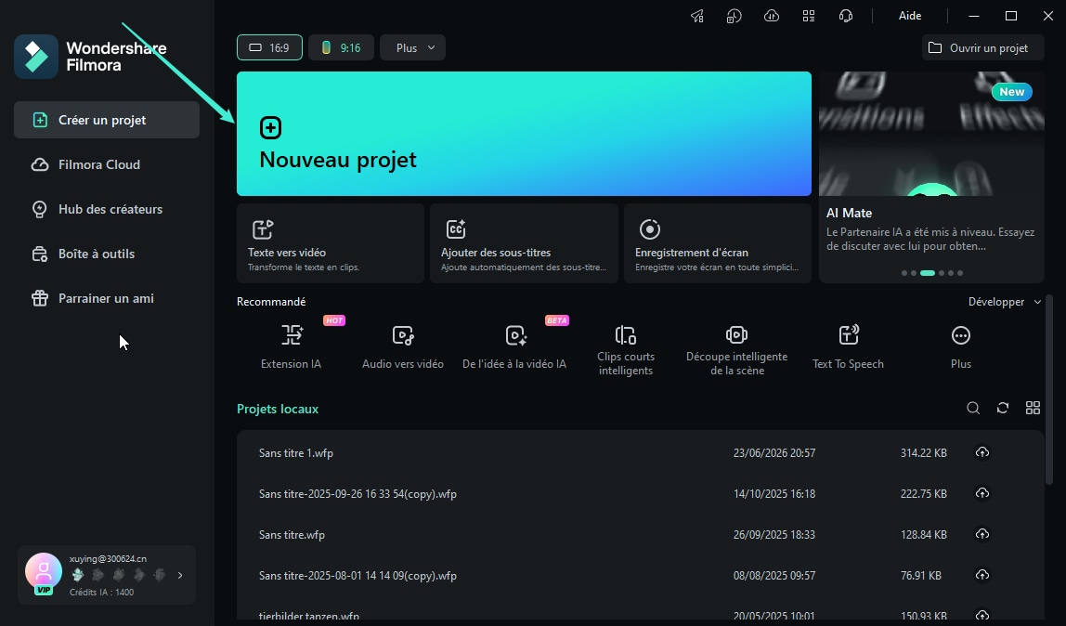This screenshot has width=1066, height=626.
Task: Open Texte vers vidéo tool
Action: pos(331,243)
